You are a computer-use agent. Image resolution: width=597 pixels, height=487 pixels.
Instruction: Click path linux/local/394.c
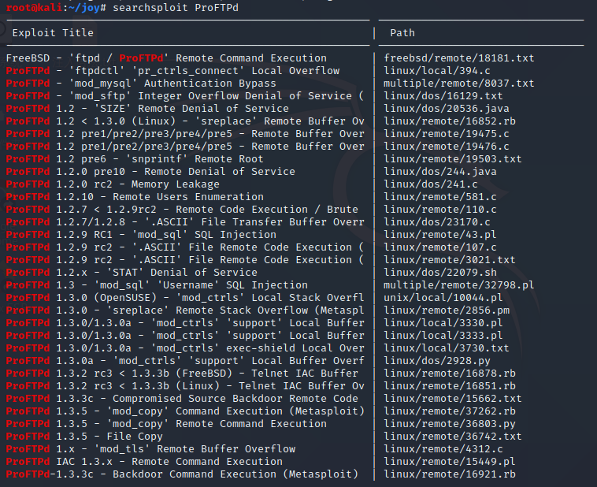point(436,70)
